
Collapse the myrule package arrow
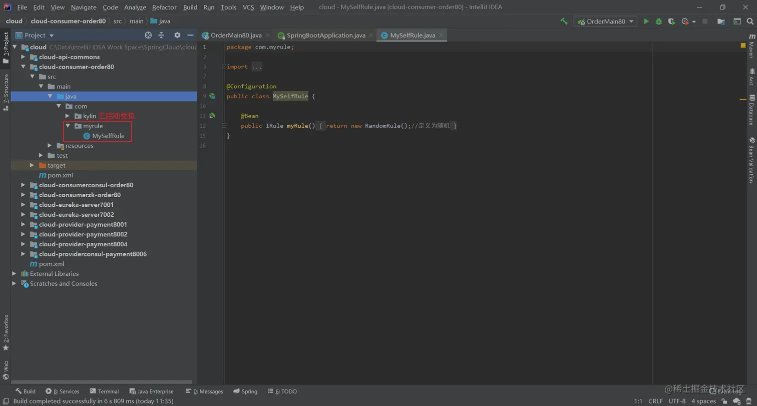[x=68, y=126]
